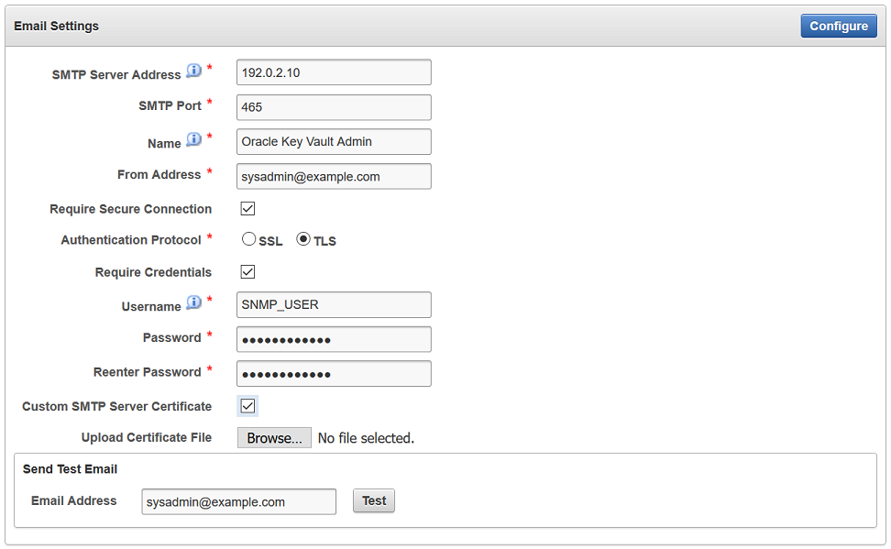
Task: Click the Email Address field under Send Test Email
Action: tap(238, 501)
